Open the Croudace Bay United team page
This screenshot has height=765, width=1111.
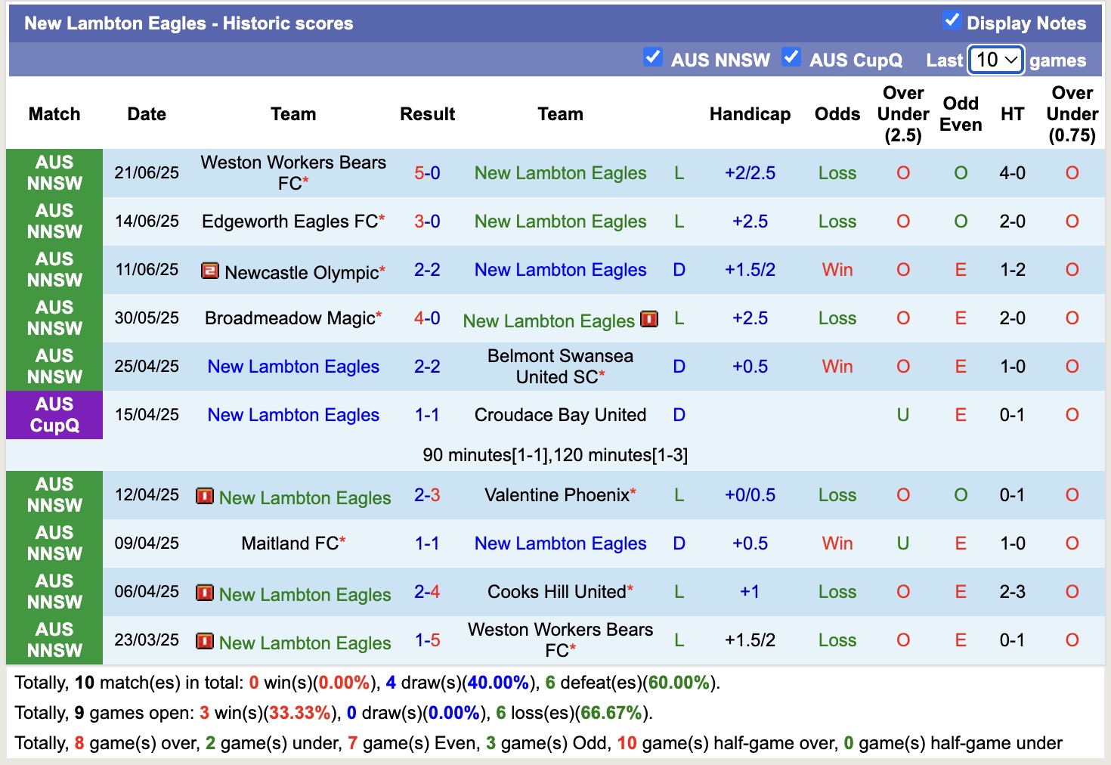tap(560, 415)
